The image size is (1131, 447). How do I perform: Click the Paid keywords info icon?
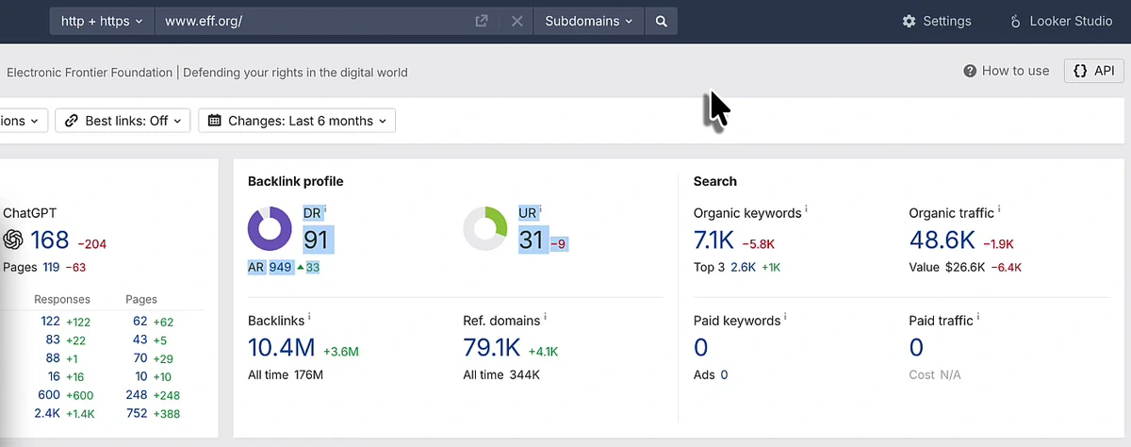click(x=787, y=317)
